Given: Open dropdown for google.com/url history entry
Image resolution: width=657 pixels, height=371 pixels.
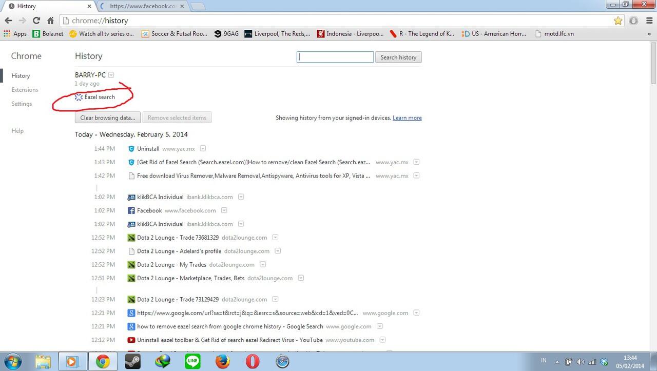Looking at the screenshot, I should (416, 313).
